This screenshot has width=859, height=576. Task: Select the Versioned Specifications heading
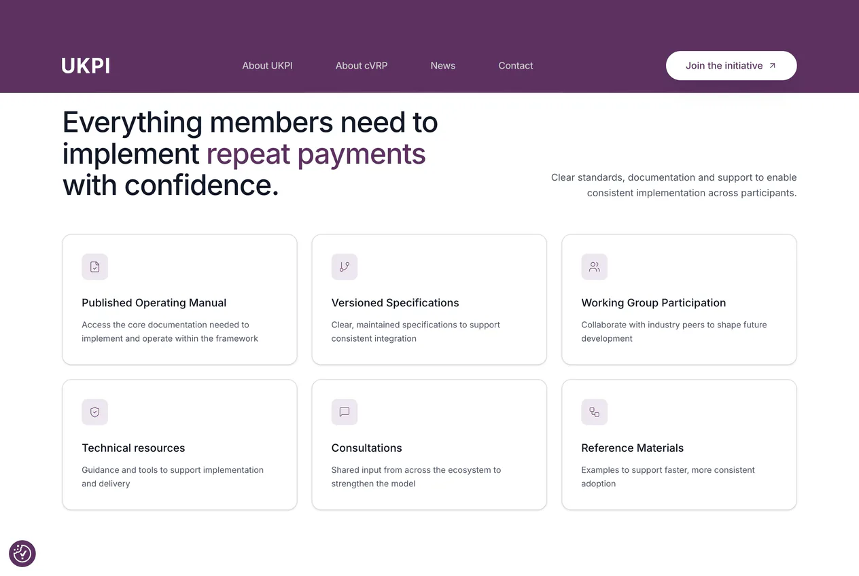[x=396, y=303]
